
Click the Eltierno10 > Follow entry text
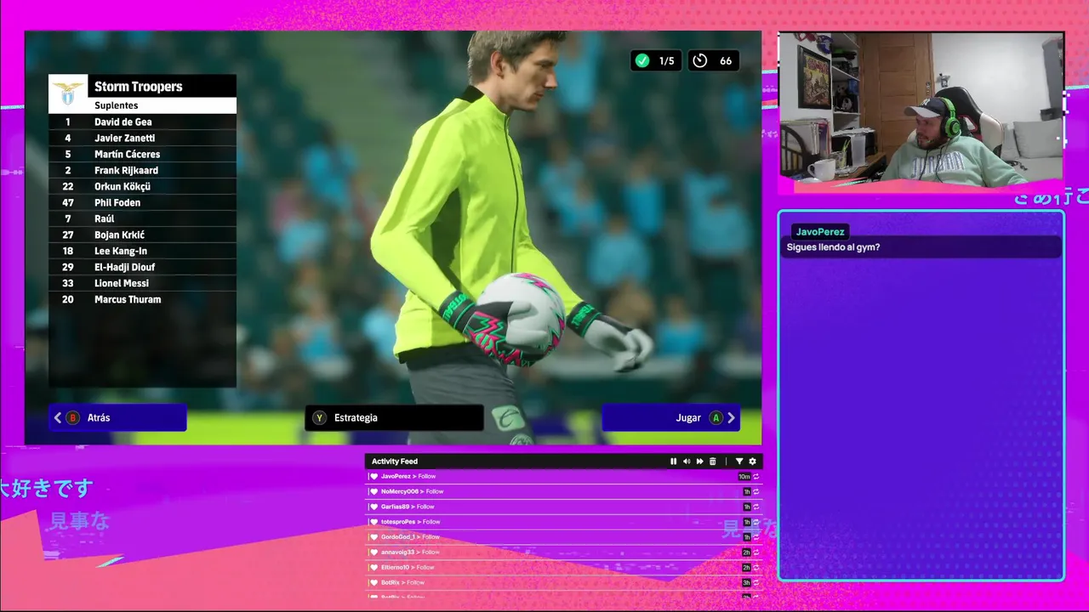click(408, 567)
